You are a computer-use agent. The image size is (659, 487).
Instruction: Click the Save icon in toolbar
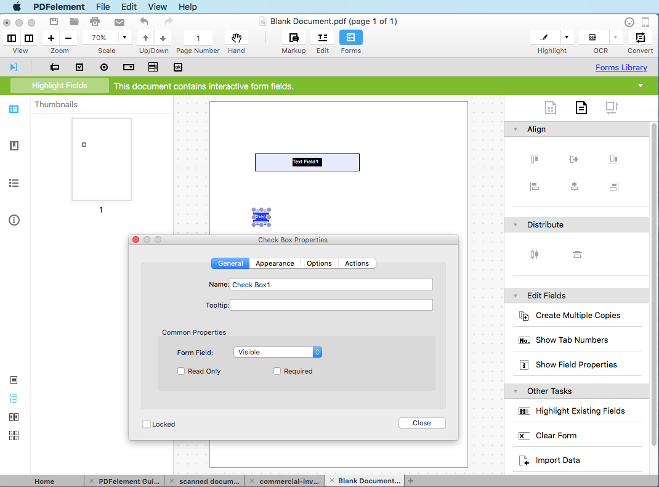54,22
